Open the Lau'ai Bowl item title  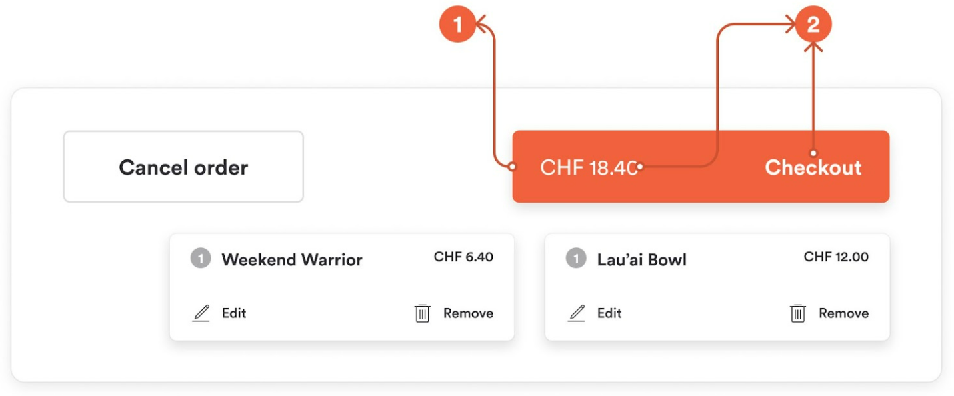coord(641,259)
